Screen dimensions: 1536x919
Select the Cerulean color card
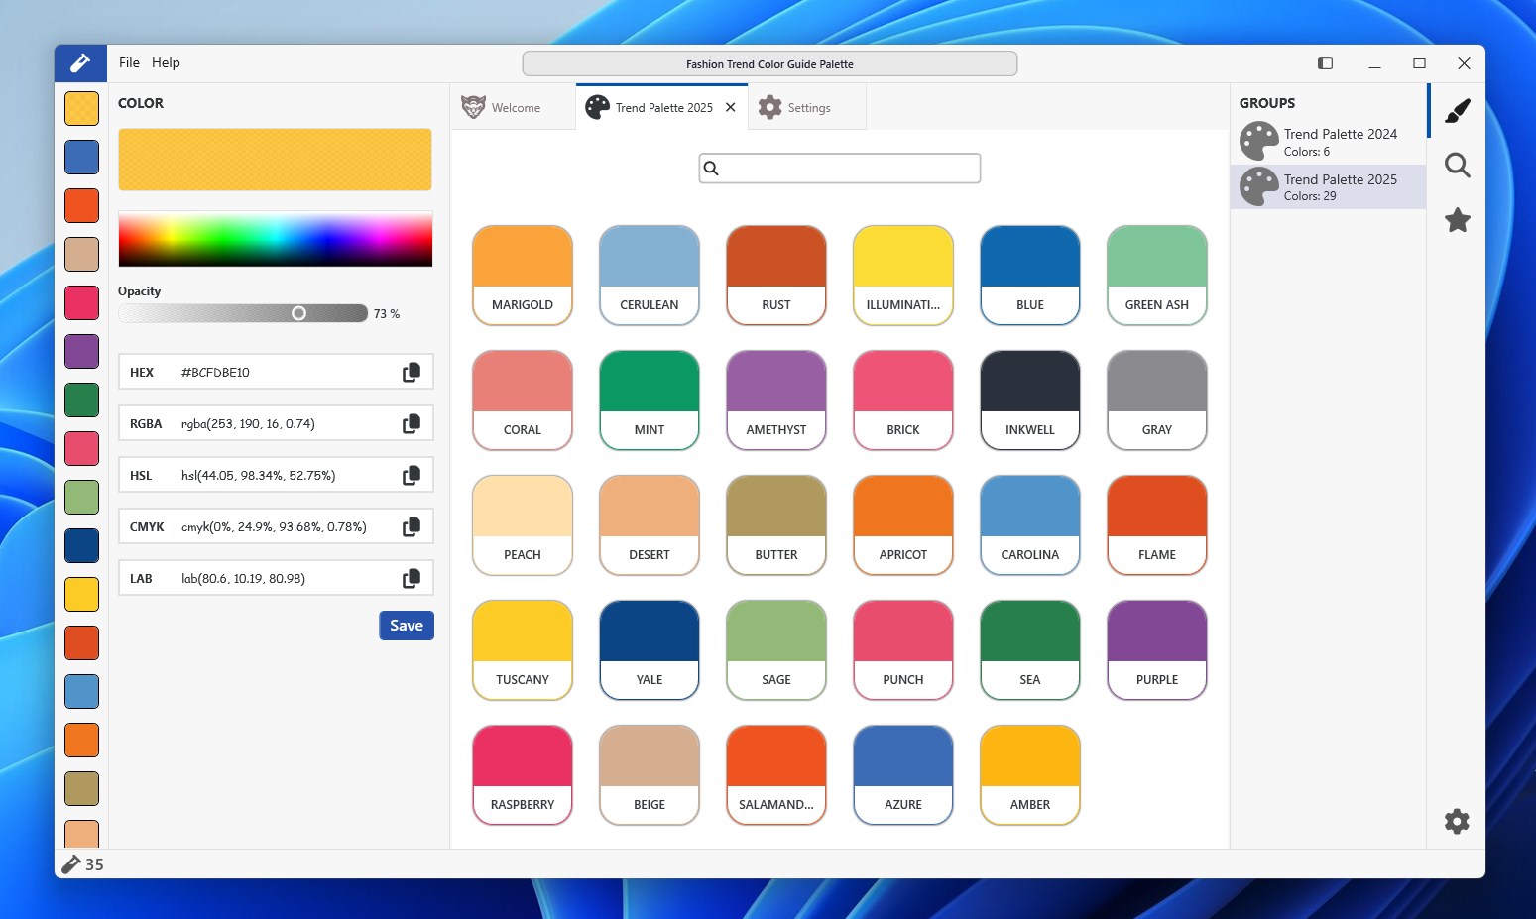coord(650,276)
